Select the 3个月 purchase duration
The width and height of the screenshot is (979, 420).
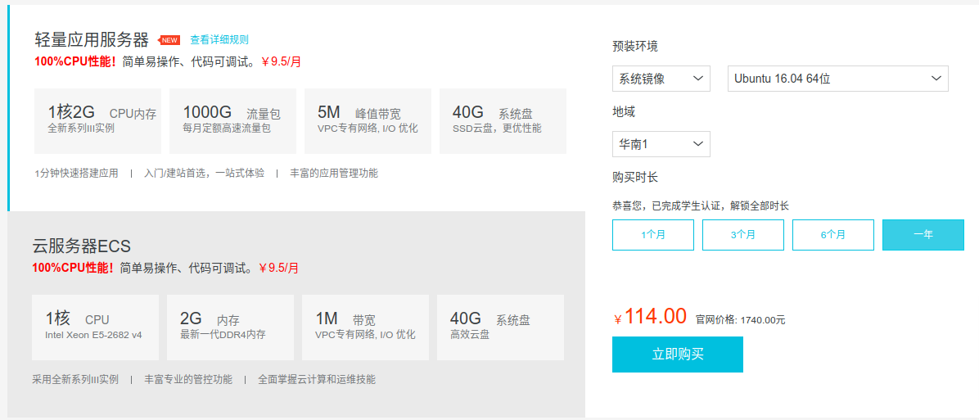click(743, 235)
